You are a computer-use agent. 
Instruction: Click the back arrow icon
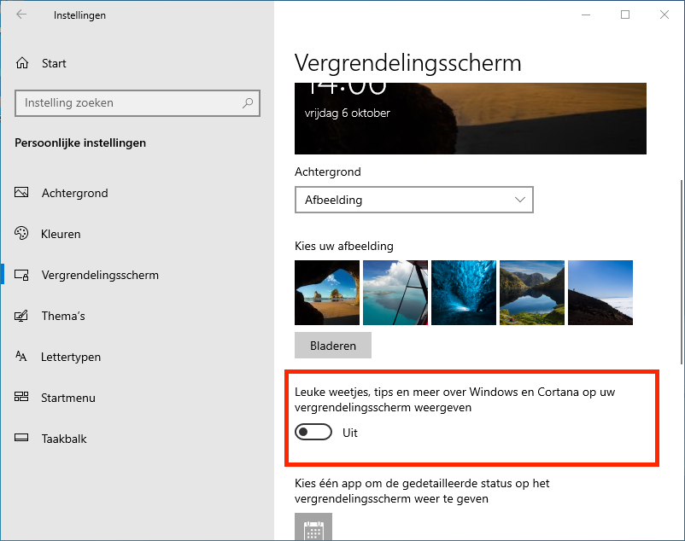(21, 15)
